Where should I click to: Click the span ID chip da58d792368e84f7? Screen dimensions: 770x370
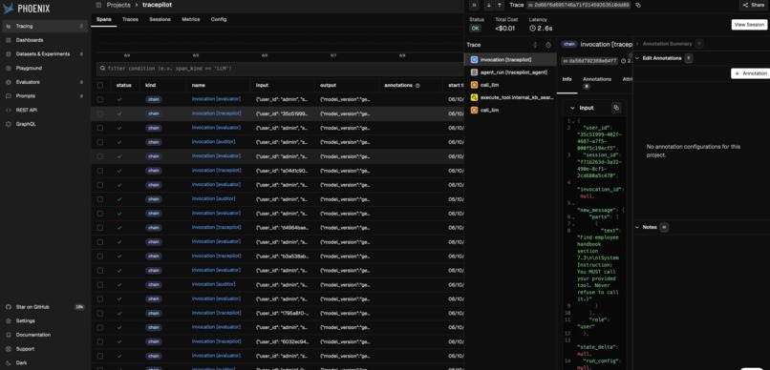[589, 61]
